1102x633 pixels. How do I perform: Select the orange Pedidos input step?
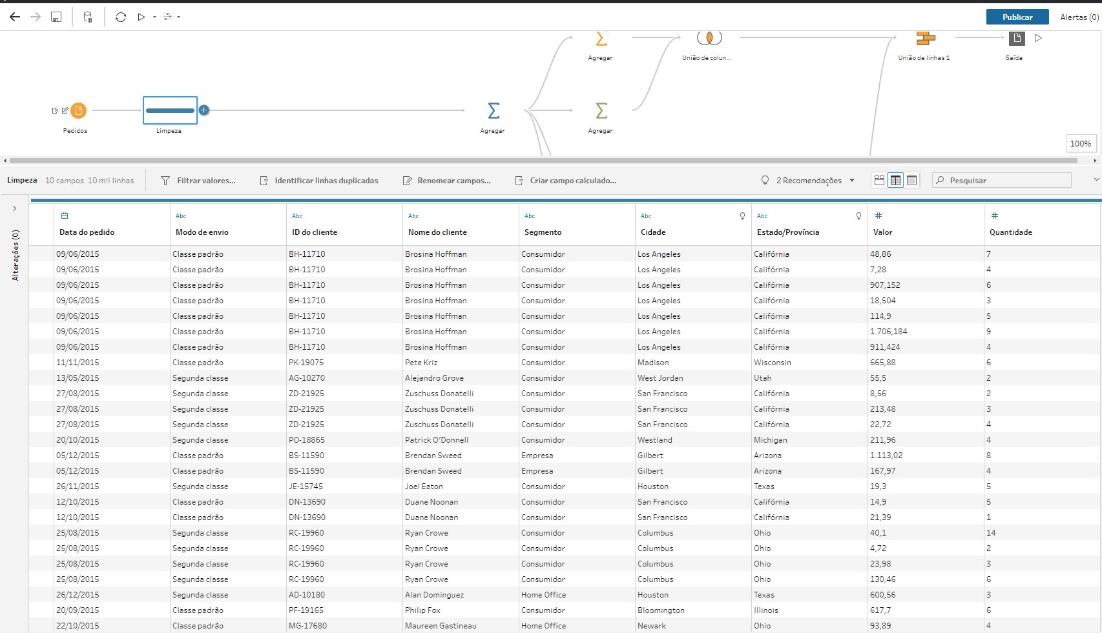78,111
